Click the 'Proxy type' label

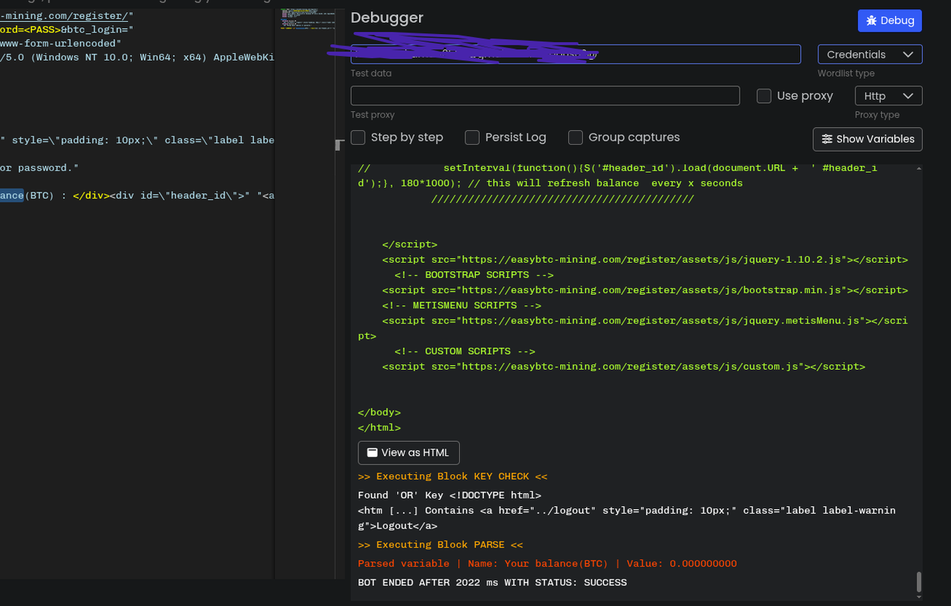click(x=877, y=114)
